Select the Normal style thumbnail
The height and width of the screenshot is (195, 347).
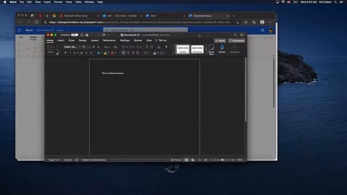(183, 49)
